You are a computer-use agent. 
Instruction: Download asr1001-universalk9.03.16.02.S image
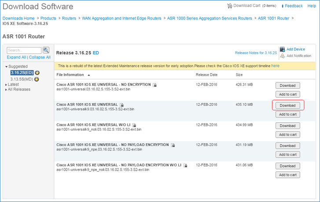[288, 105]
